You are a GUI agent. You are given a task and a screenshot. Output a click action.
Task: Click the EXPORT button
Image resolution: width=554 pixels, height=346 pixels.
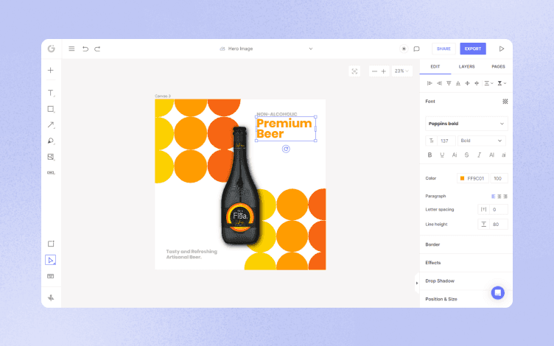[x=473, y=49]
